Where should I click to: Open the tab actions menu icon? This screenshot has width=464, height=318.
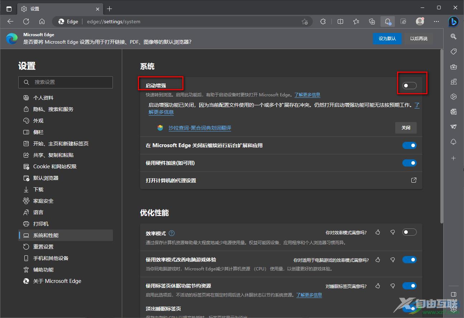(x=9, y=9)
